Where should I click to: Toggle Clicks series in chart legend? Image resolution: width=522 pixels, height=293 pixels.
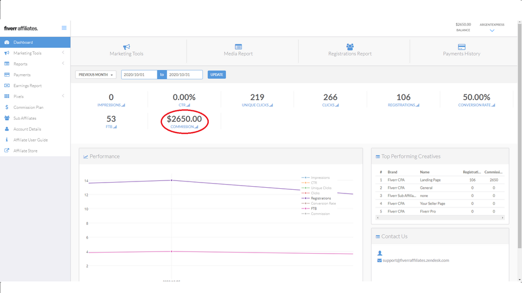coord(311,193)
